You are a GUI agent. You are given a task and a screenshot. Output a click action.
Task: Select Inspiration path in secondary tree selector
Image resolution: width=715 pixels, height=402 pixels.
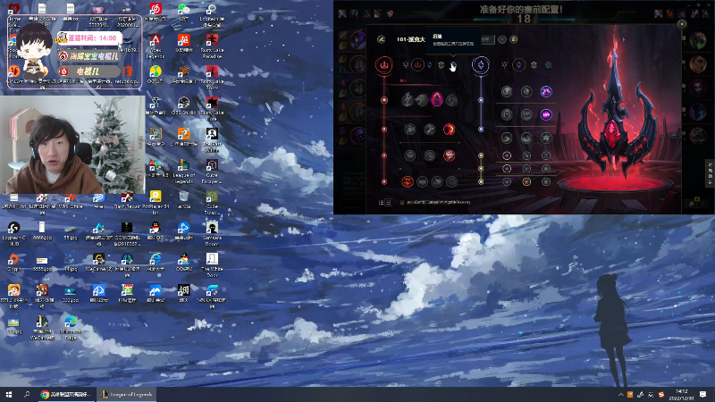click(x=549, y=65)
